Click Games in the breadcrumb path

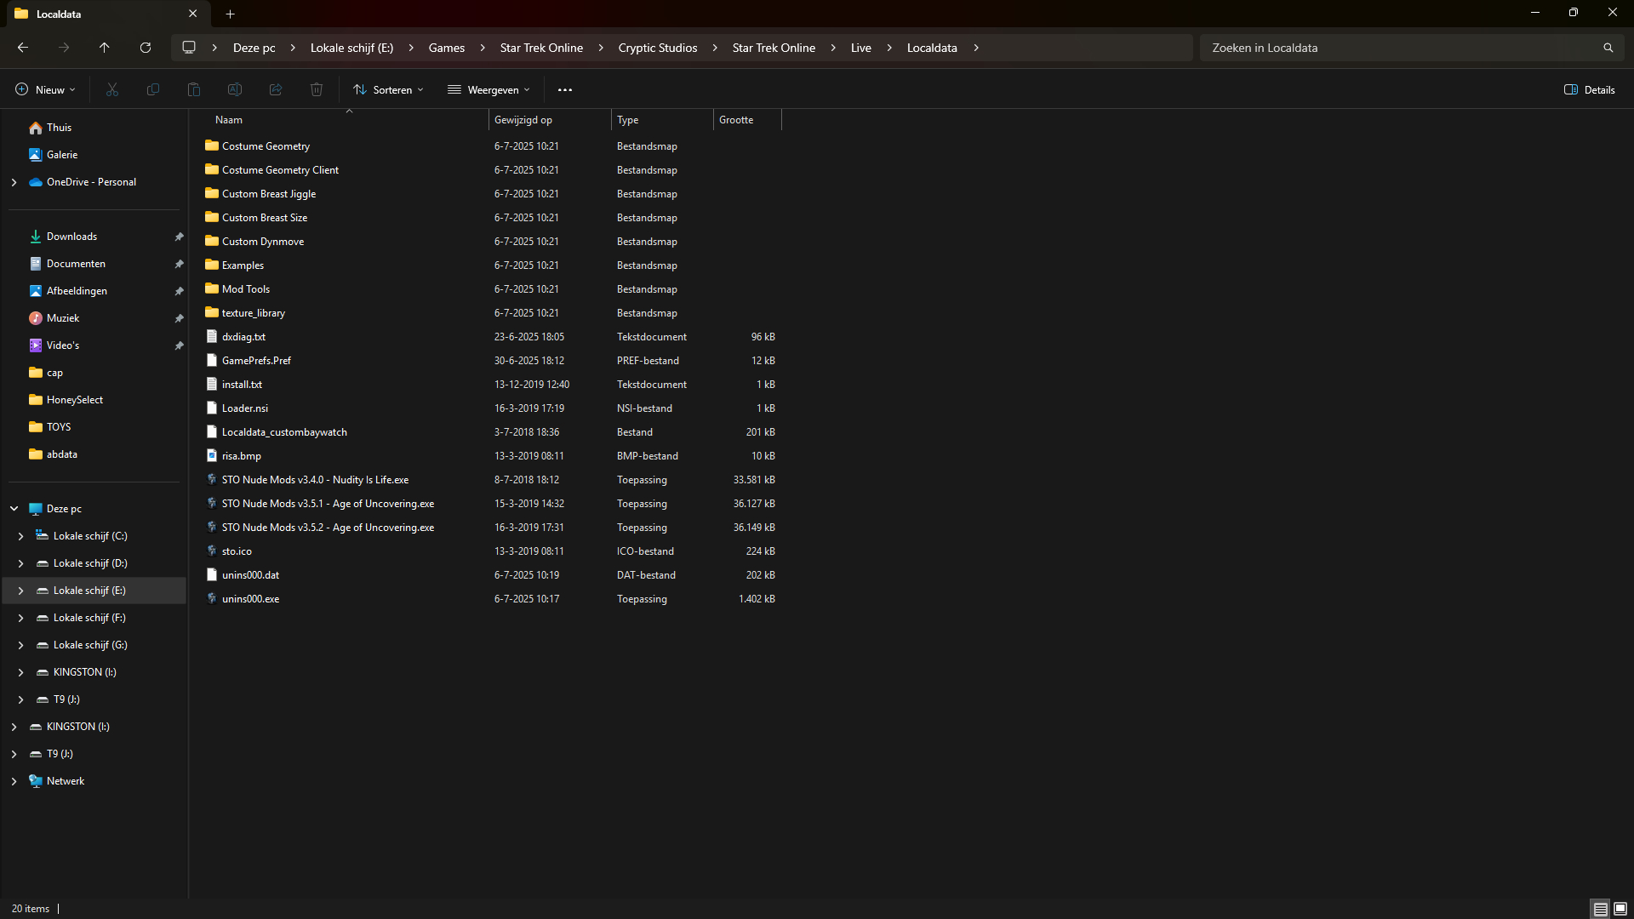click(x=446, y=48)
